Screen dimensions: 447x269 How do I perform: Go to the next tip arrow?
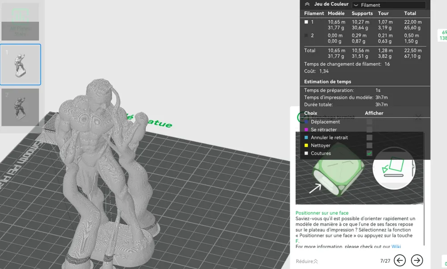[x=417, y=260]
